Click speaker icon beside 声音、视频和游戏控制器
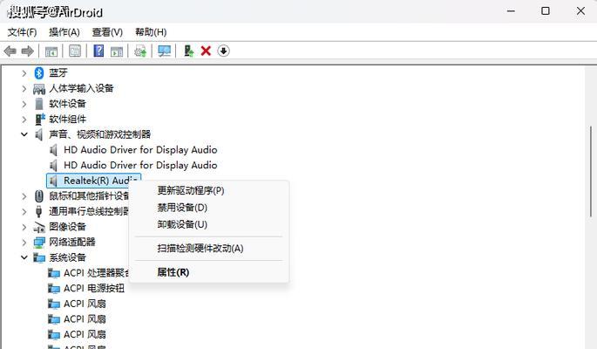Viewport: 597px width, 349px height. click(39, 134)
